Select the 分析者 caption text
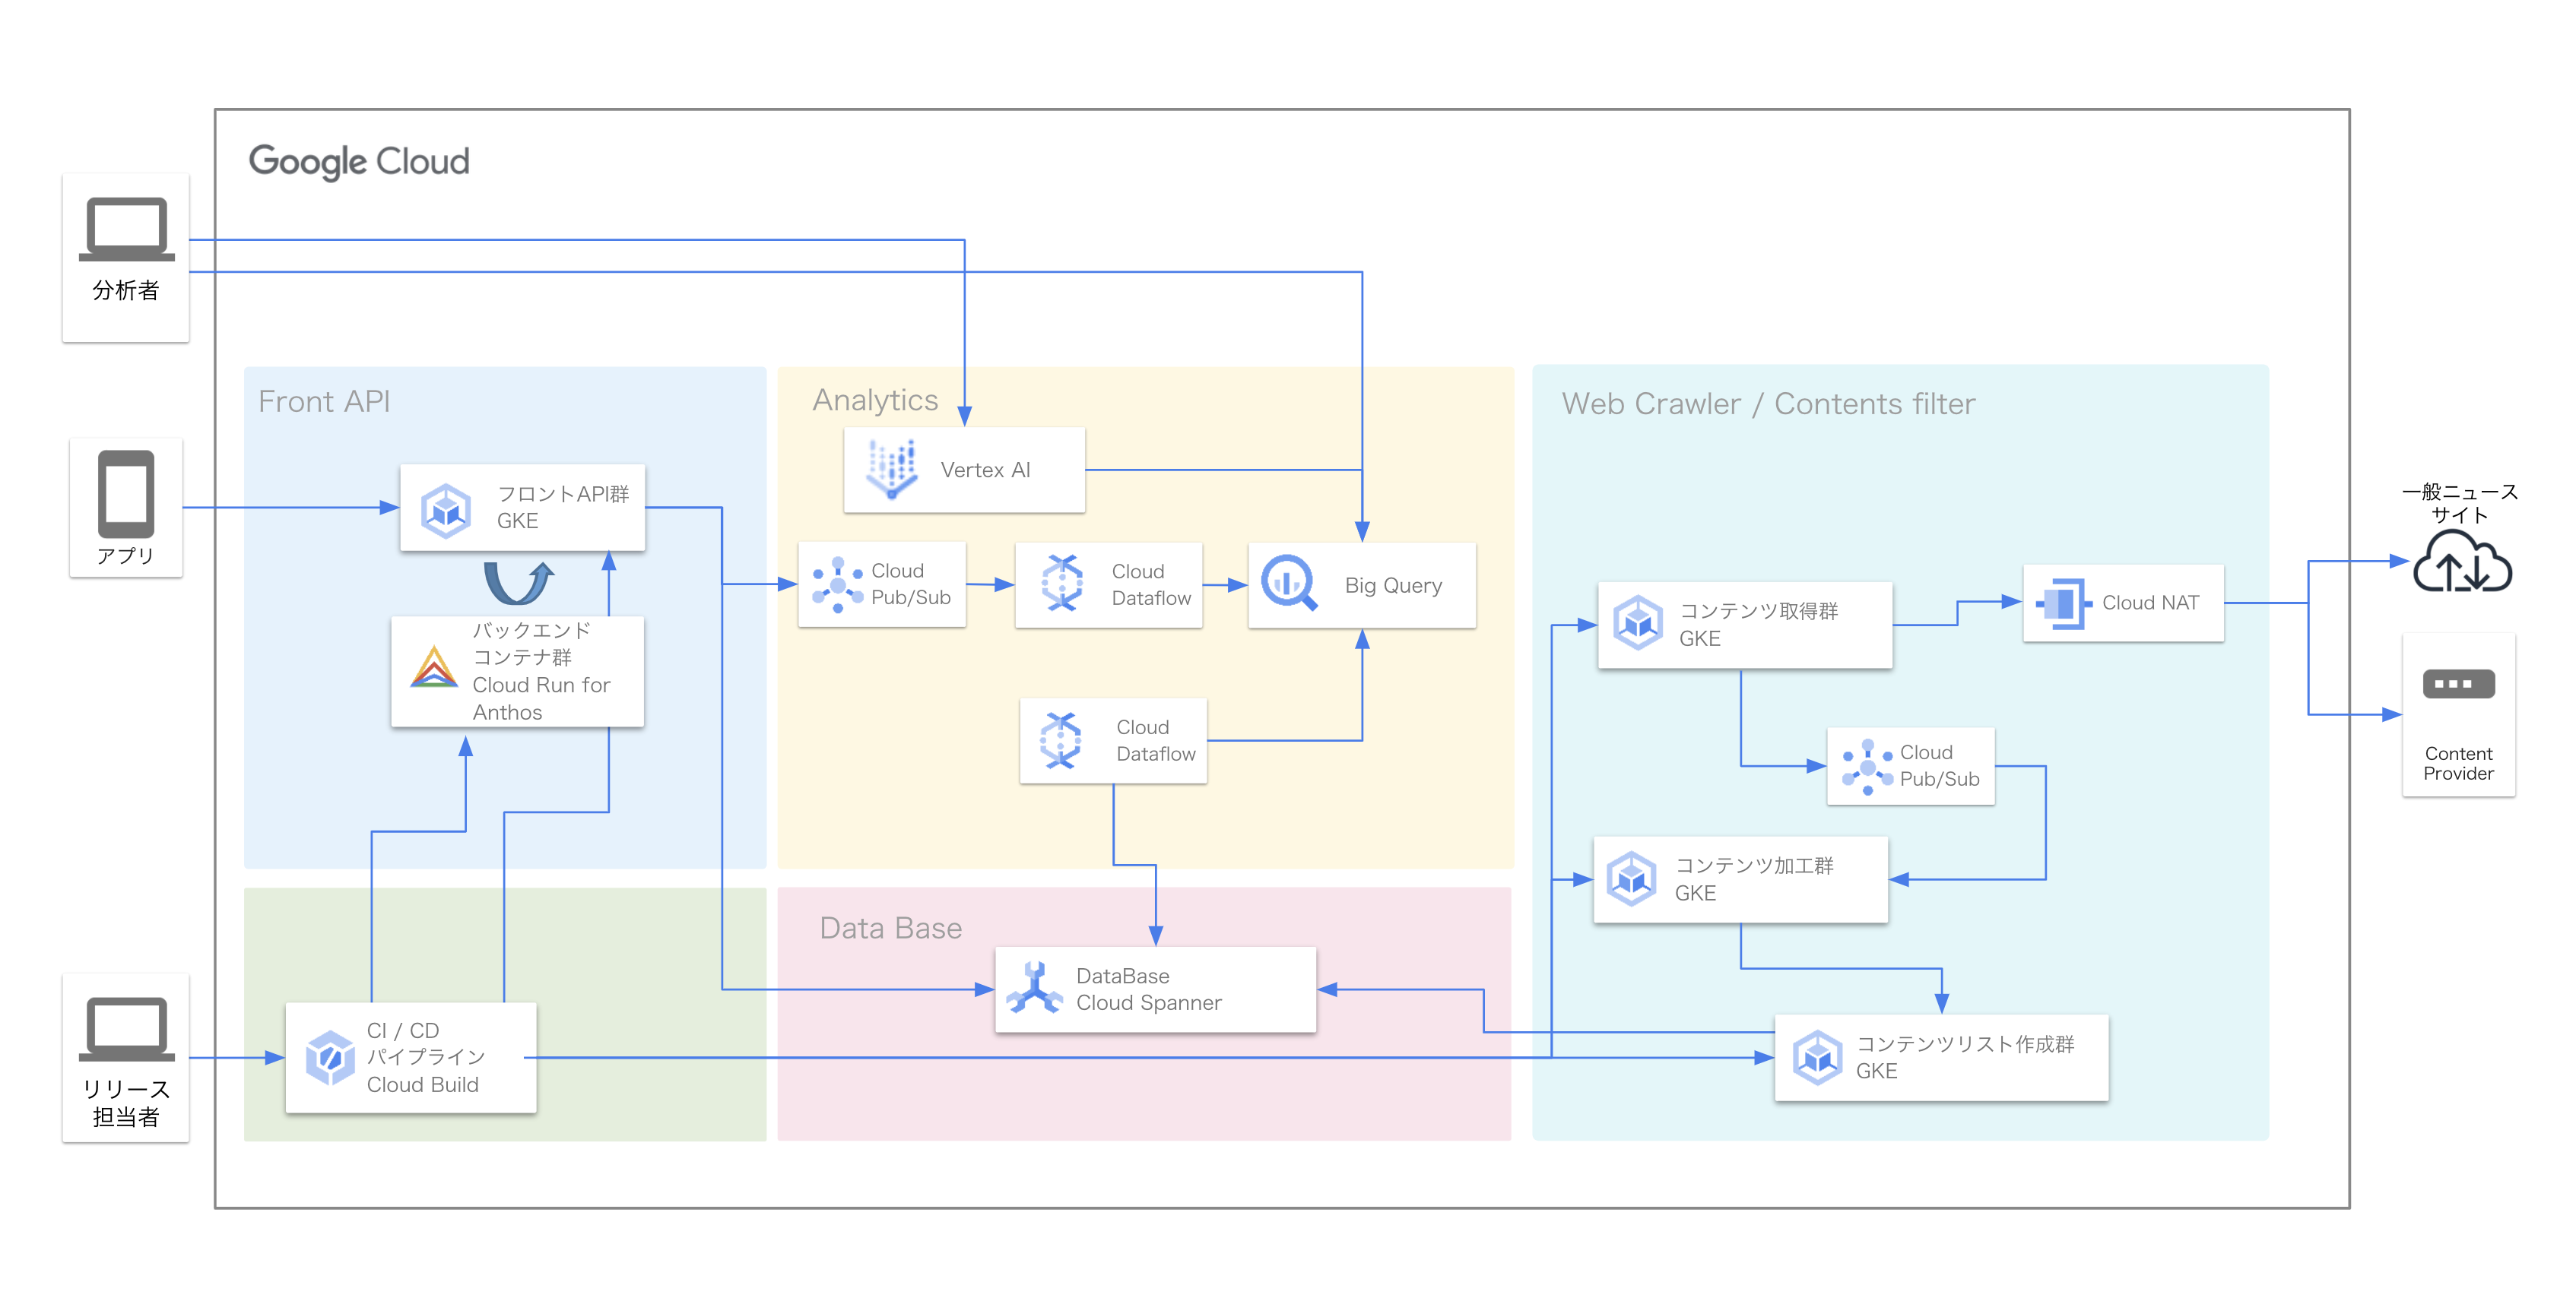The width and height of the screenshot is (2576, 1301). coord(126,291)
